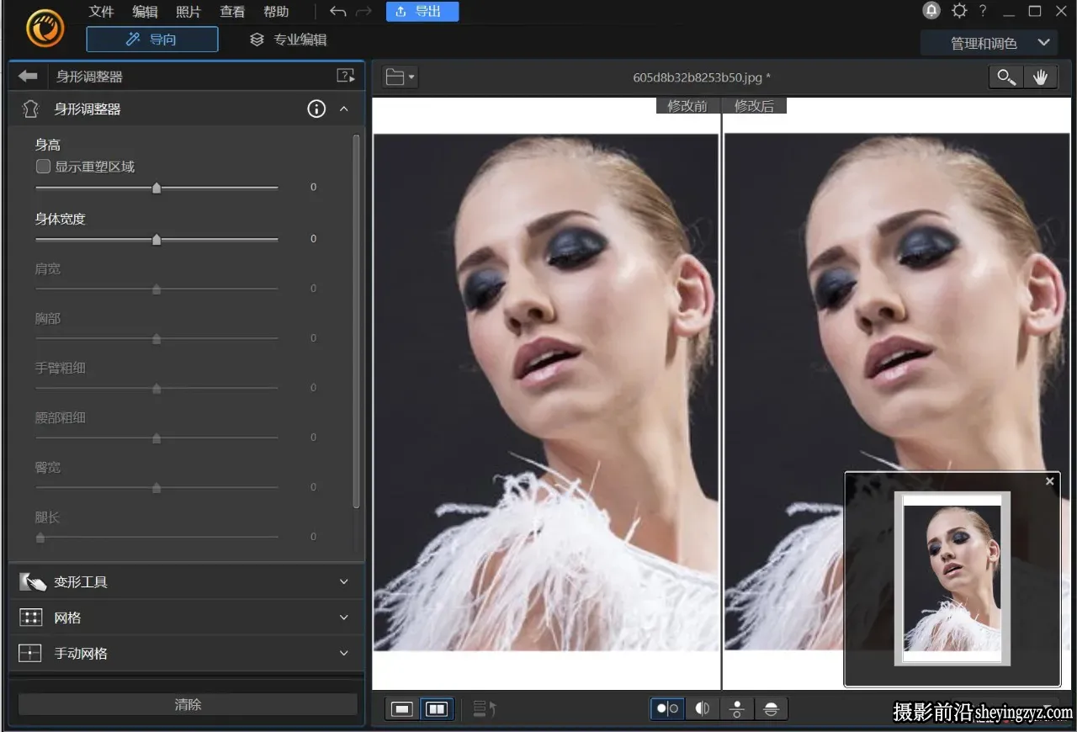Viewport: 1077px width, 732px height.
Task: Switch to dual compare view
Action: 437,709
